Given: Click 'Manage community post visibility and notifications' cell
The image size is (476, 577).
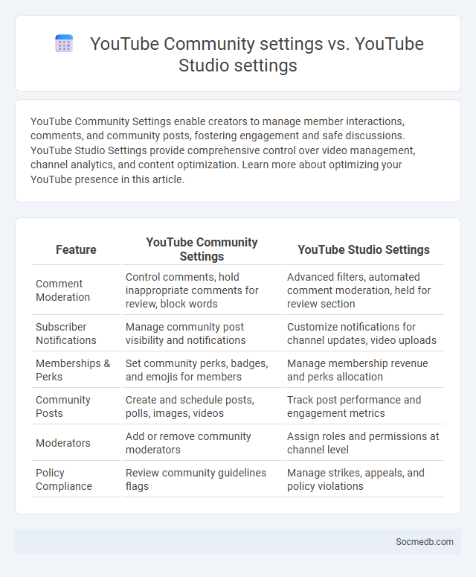Looking at the screenshot, I should click(202, 334).
